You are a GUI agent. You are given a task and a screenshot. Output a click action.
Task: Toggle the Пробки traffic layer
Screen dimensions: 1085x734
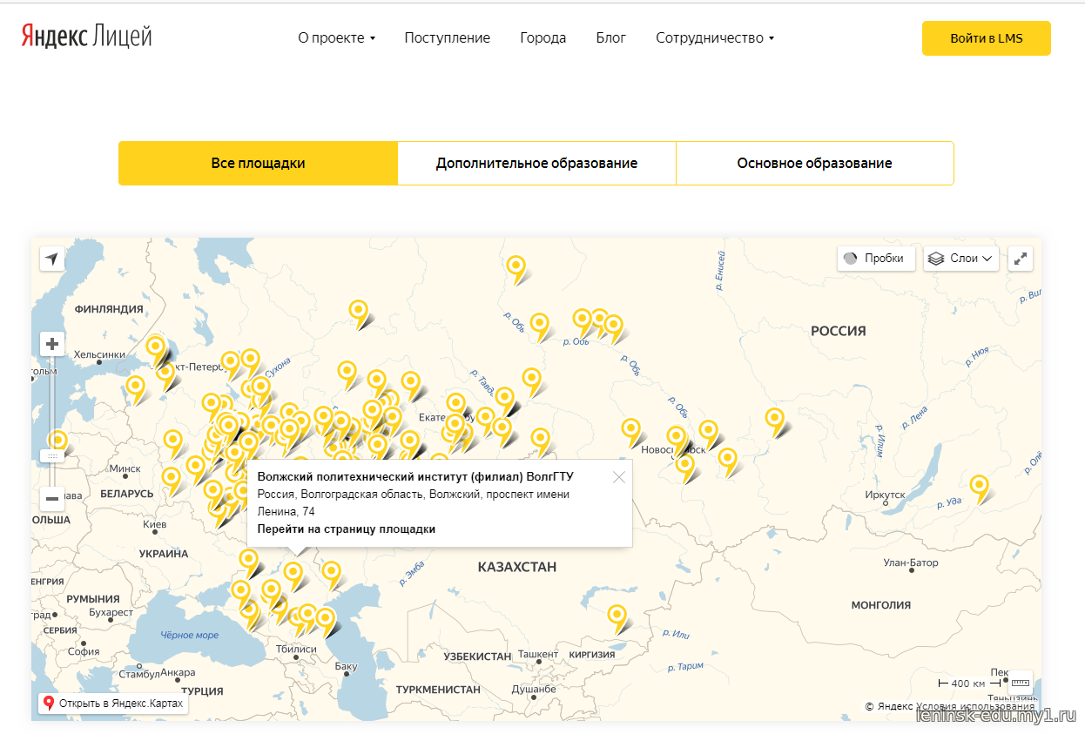point(876,259)
